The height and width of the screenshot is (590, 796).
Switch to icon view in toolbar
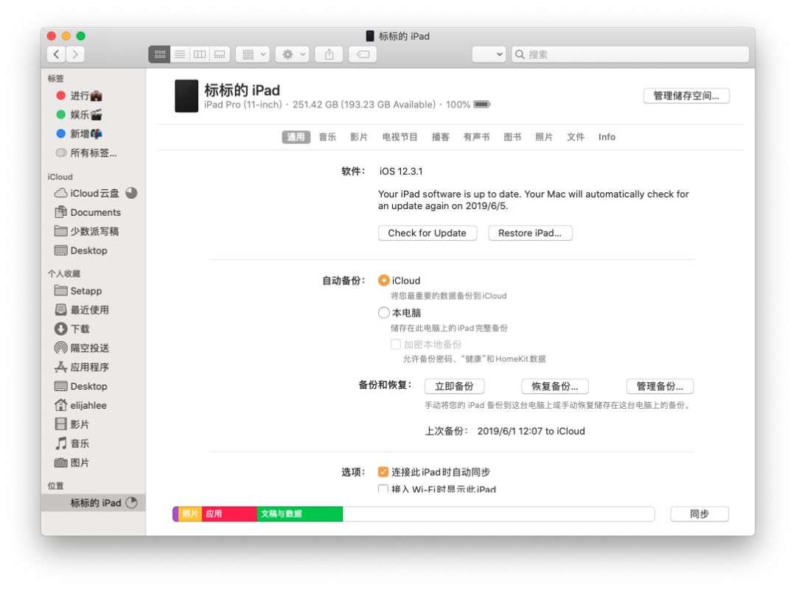pos(159,55)
